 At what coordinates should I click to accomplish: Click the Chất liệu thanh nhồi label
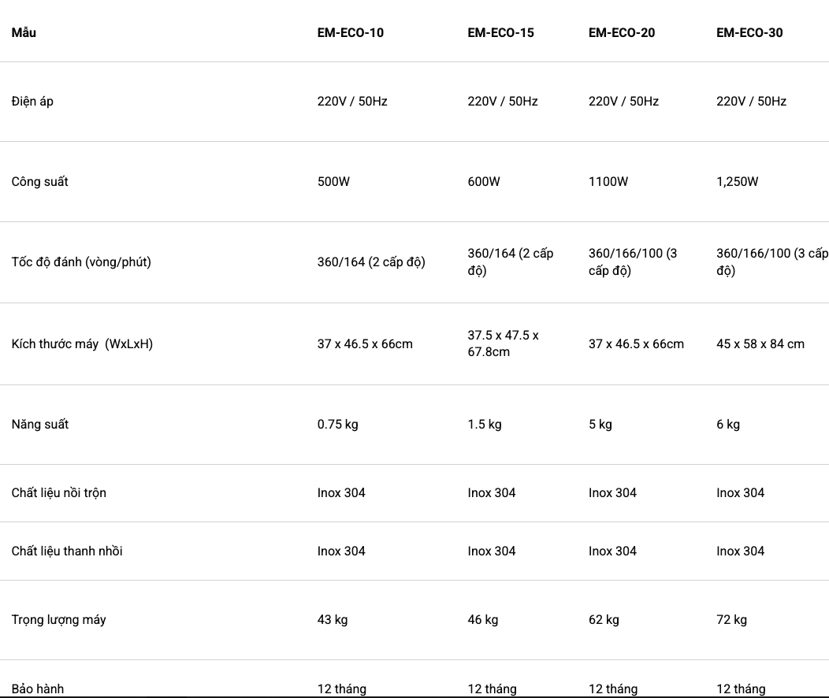pos(67,551)
